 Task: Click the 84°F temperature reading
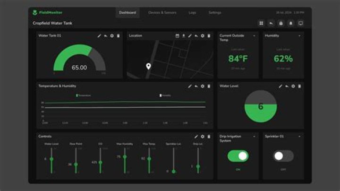pyautogui.click(x=238, y=59)
